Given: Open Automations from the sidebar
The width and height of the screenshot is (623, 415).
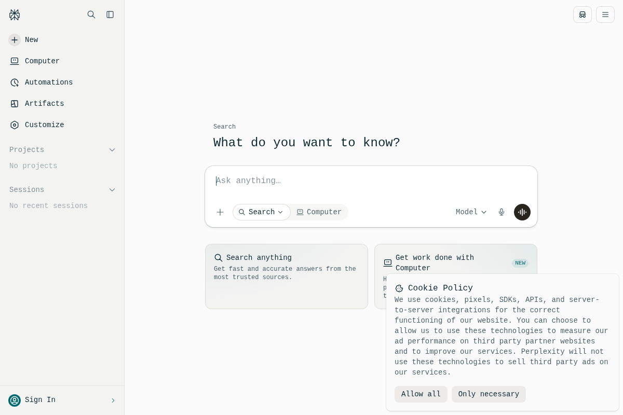Looking at the screenshot, I should [62, 82].
